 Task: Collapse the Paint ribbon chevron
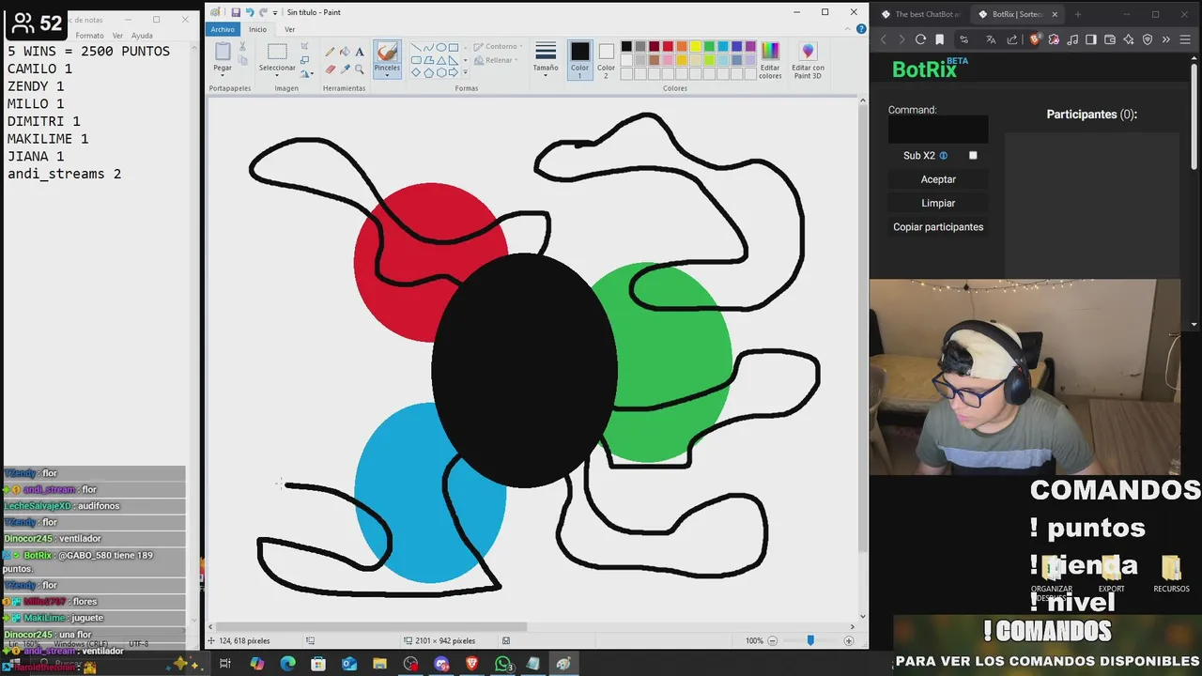point(849,29)
